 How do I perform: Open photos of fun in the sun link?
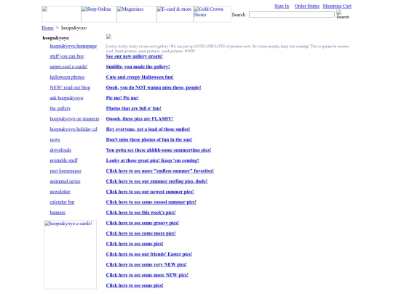pyautogui.click(x=149, y=139)
